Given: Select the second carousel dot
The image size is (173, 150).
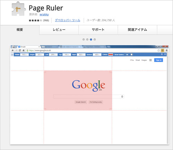Looking at the screenshot, I should (x=87, y=39).
